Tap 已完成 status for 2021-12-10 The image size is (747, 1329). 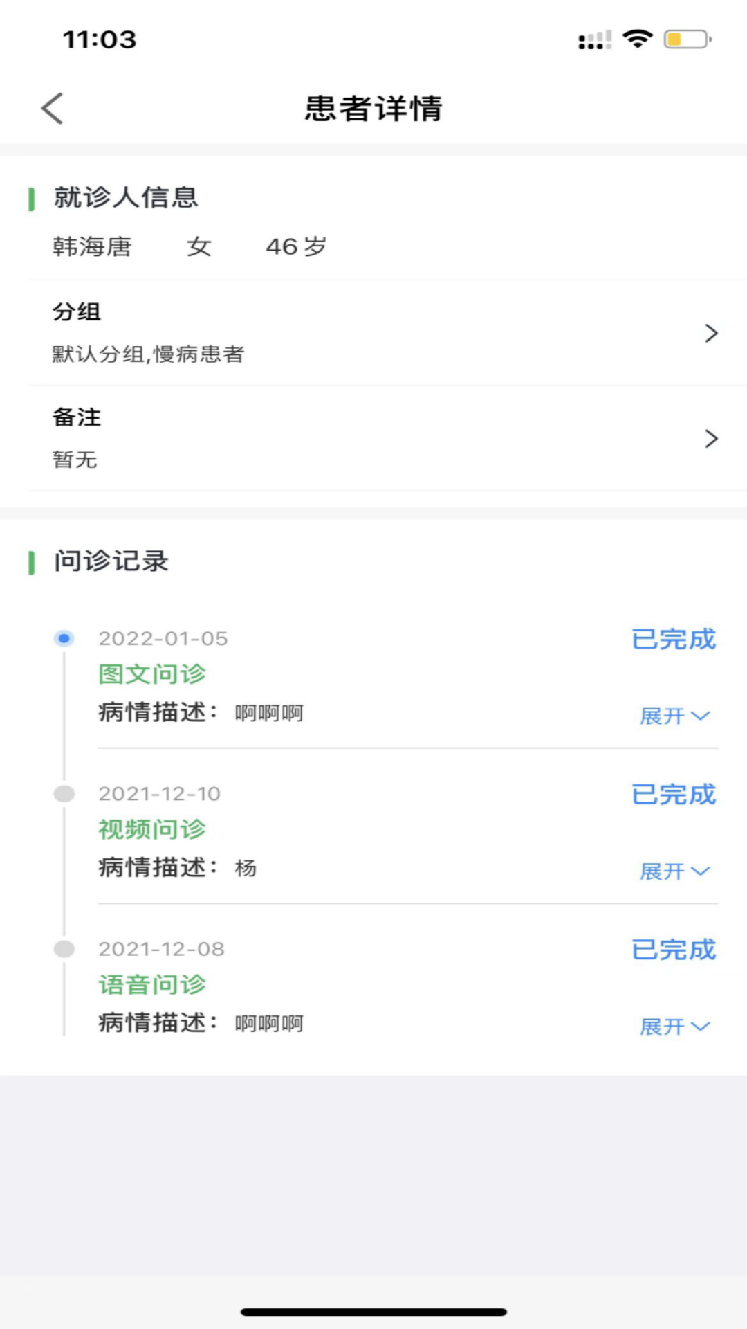coord(674,795)
